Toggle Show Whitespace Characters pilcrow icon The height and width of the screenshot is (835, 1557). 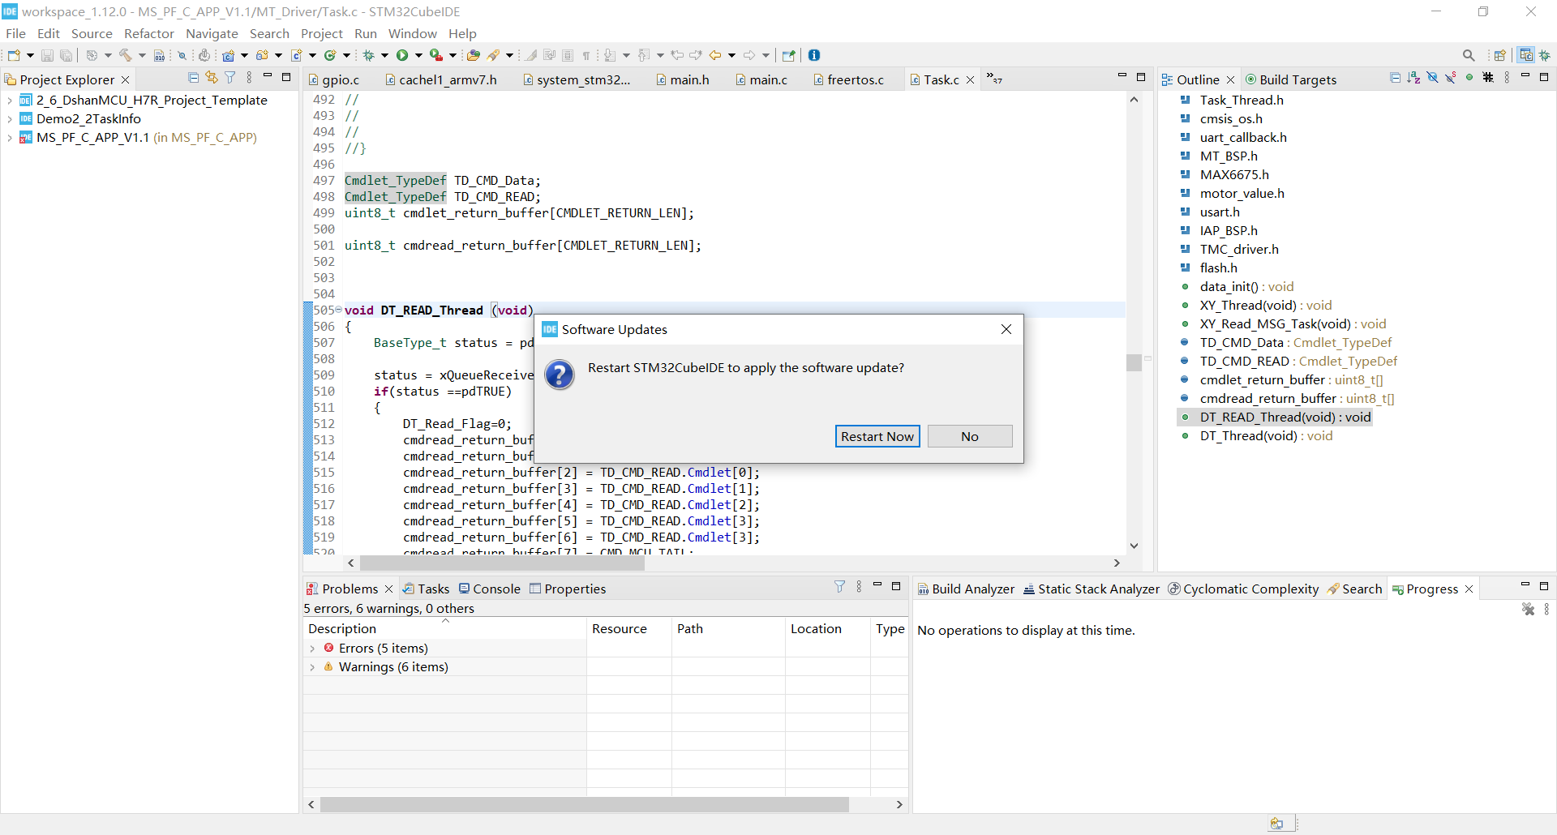point(585,55)
